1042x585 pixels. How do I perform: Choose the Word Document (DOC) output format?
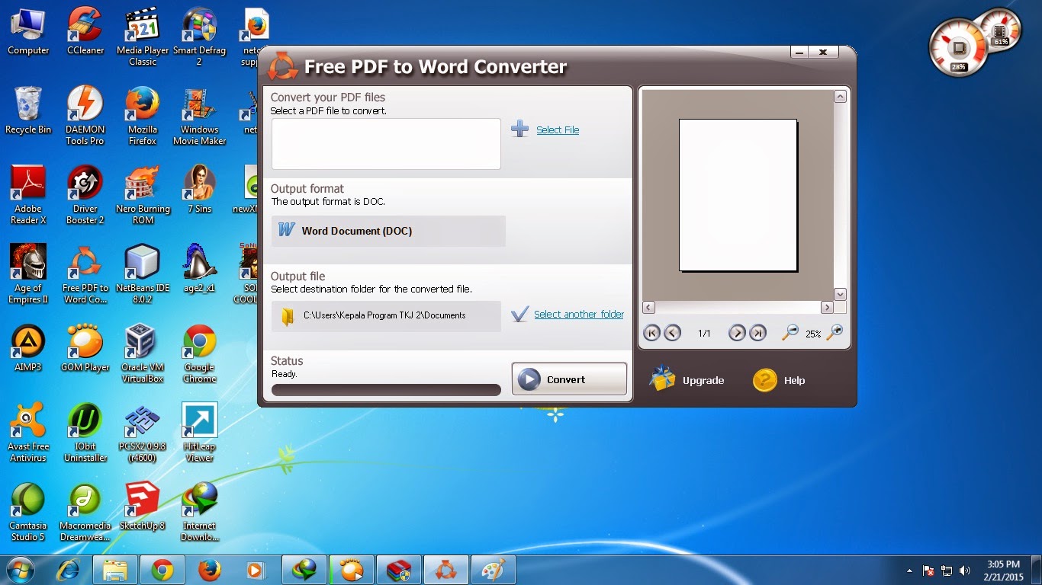pyautogui.click(x=388, y=231)
